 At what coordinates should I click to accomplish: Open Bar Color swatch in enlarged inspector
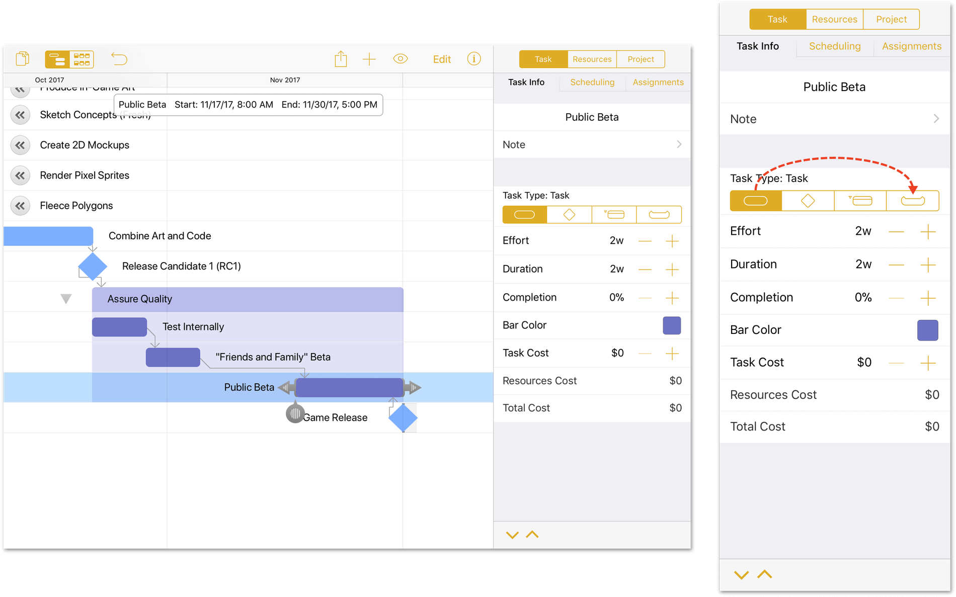[x=928, y=330]
